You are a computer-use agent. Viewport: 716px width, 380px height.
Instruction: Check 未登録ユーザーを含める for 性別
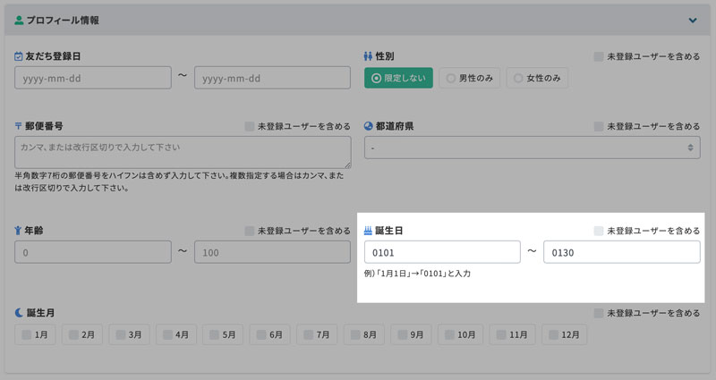(x=599, y=56)
